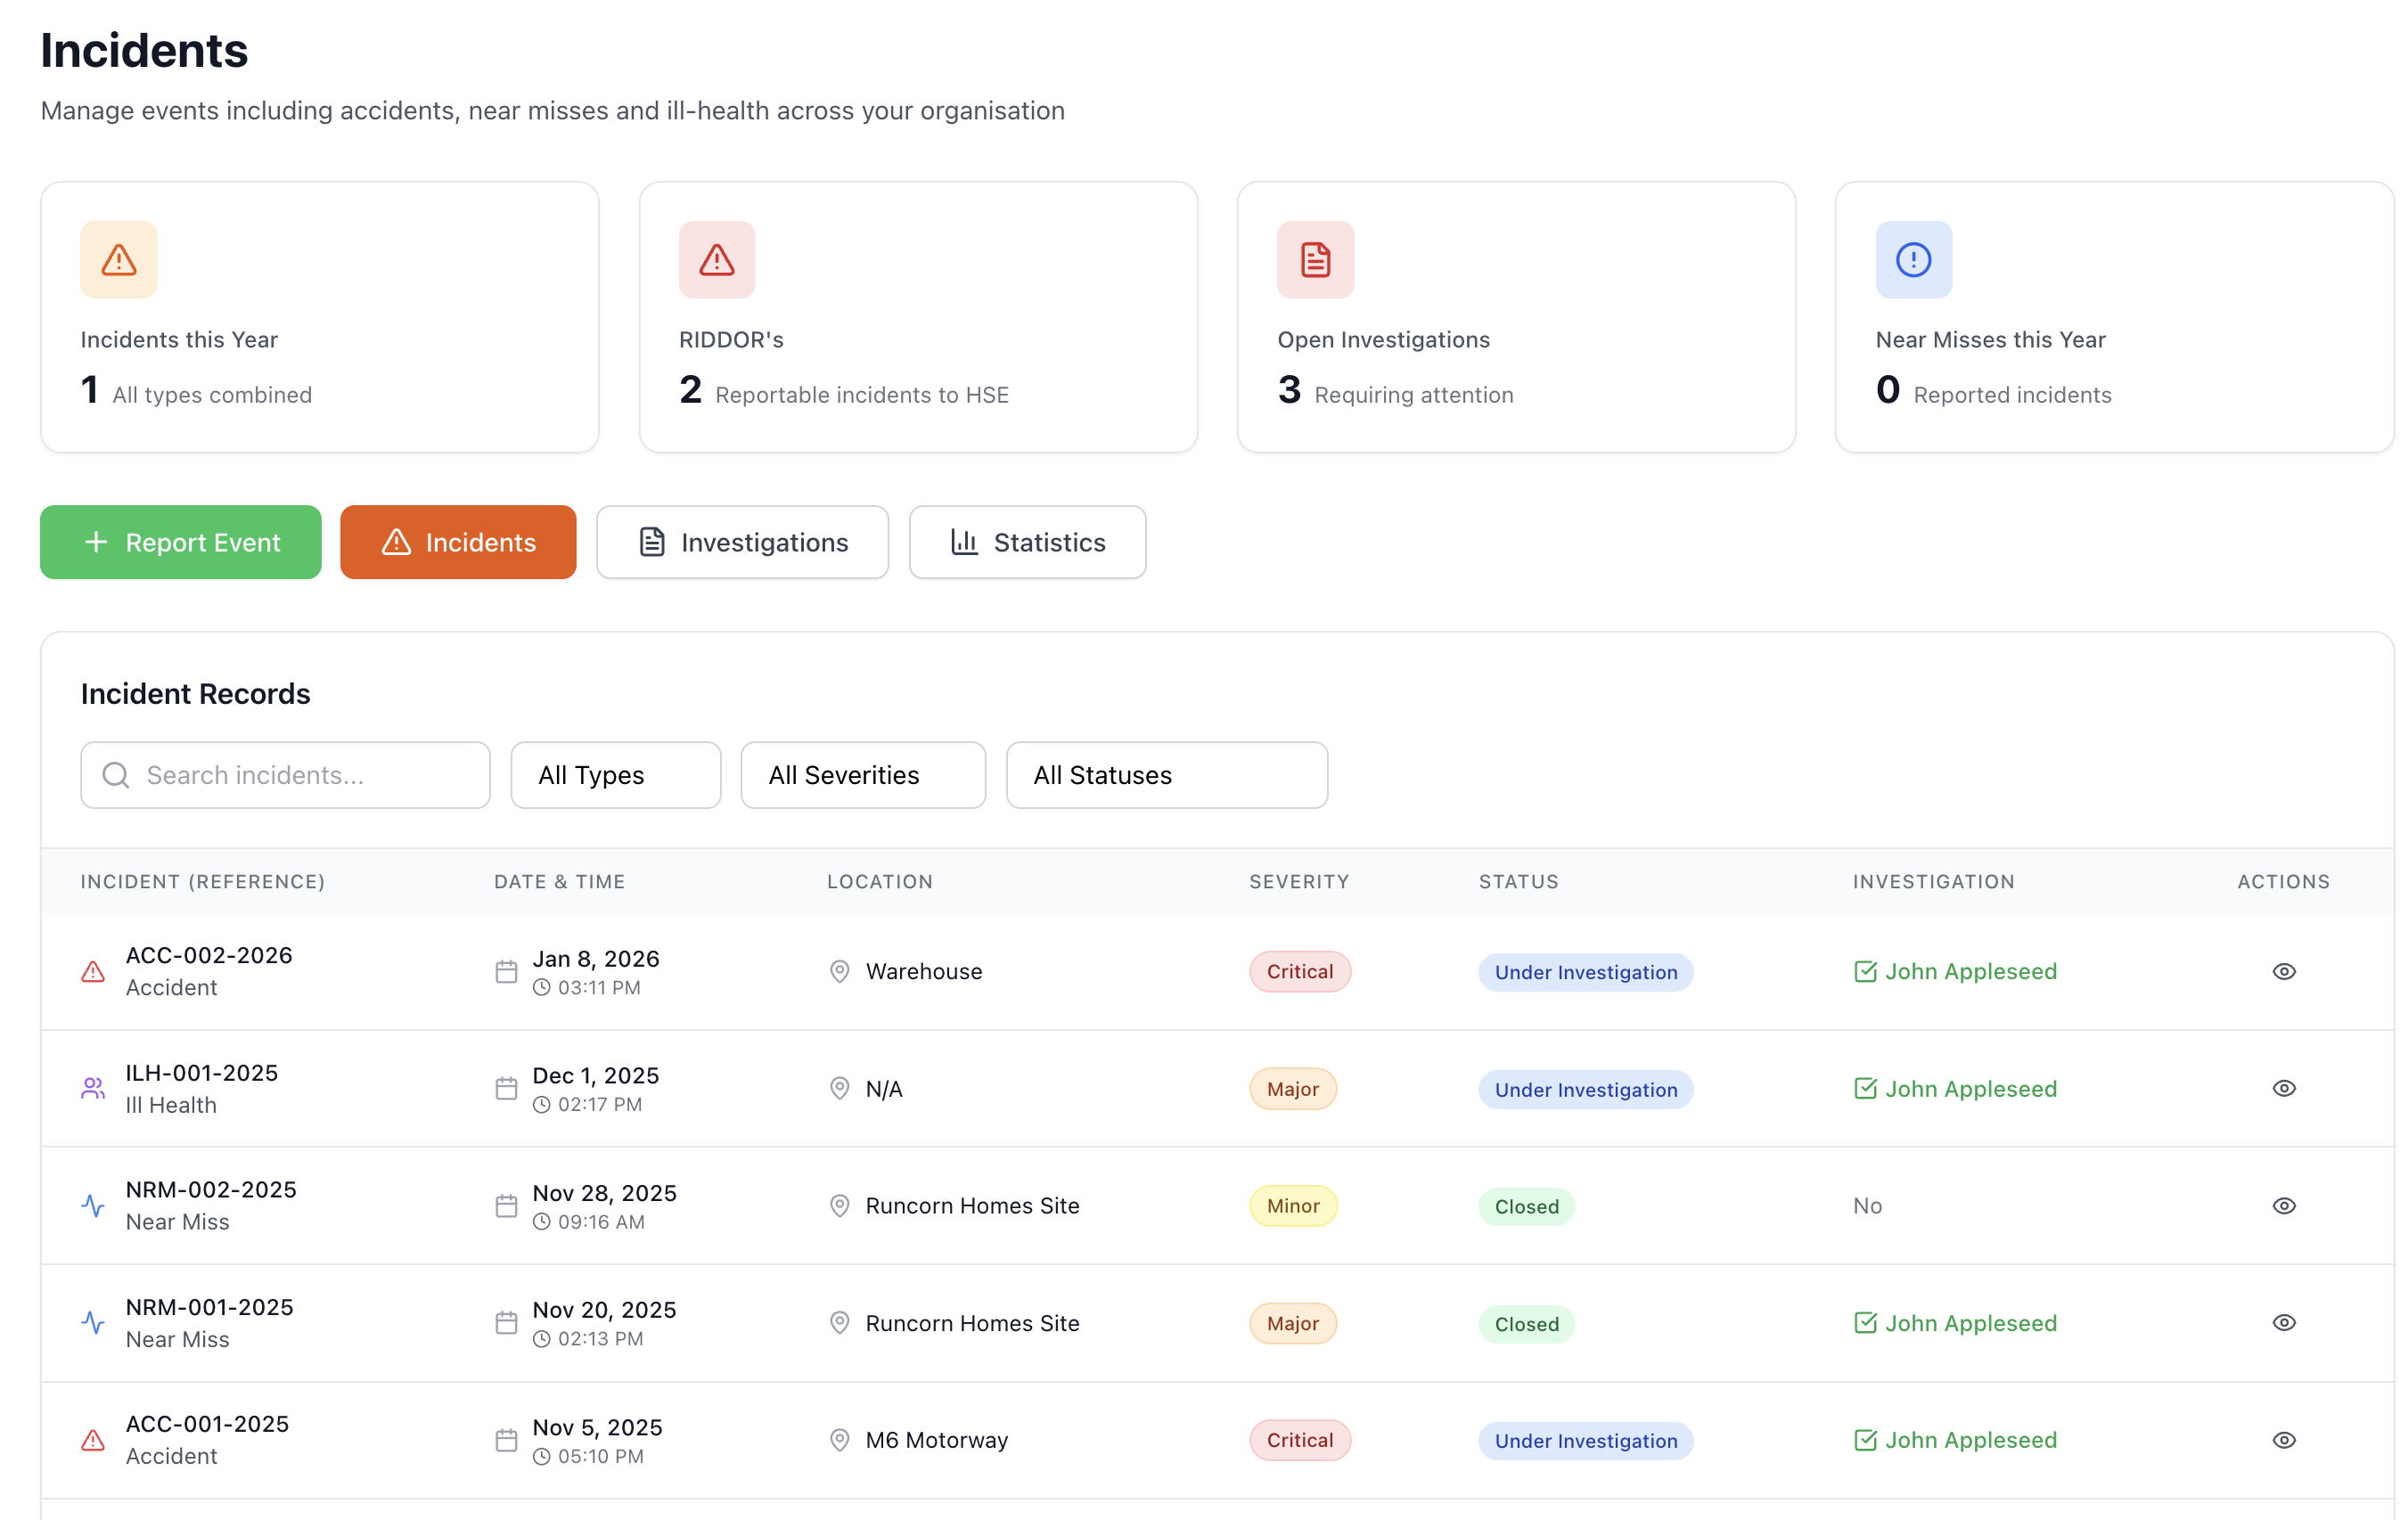Expand the All Statuses filter dropdown

1166,775
